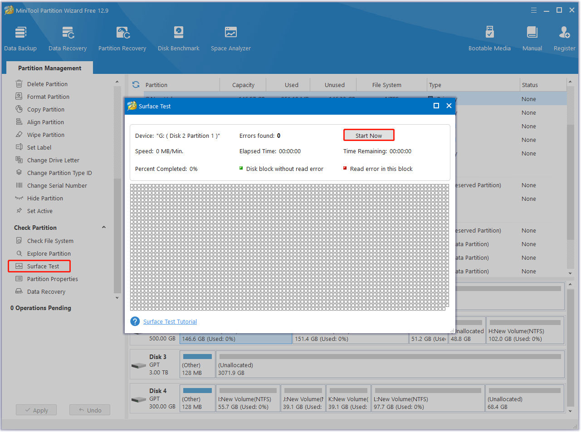
Task: Click Delete Partition in the sidebar
Action: pos(47,84)
